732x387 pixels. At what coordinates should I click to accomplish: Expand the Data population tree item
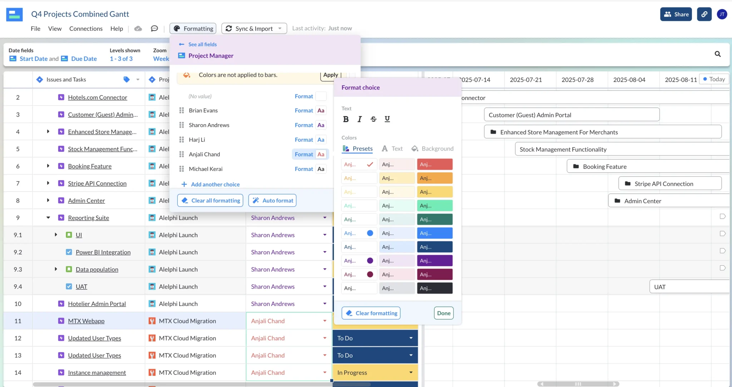click(55, 269)
